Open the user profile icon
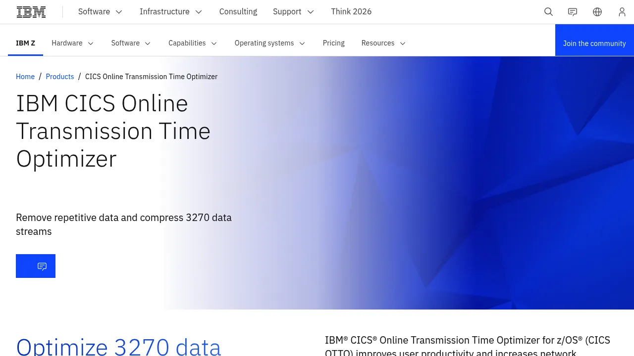This screenshot has height=356, width=634. pyautogui.click(x=622, y=12)
